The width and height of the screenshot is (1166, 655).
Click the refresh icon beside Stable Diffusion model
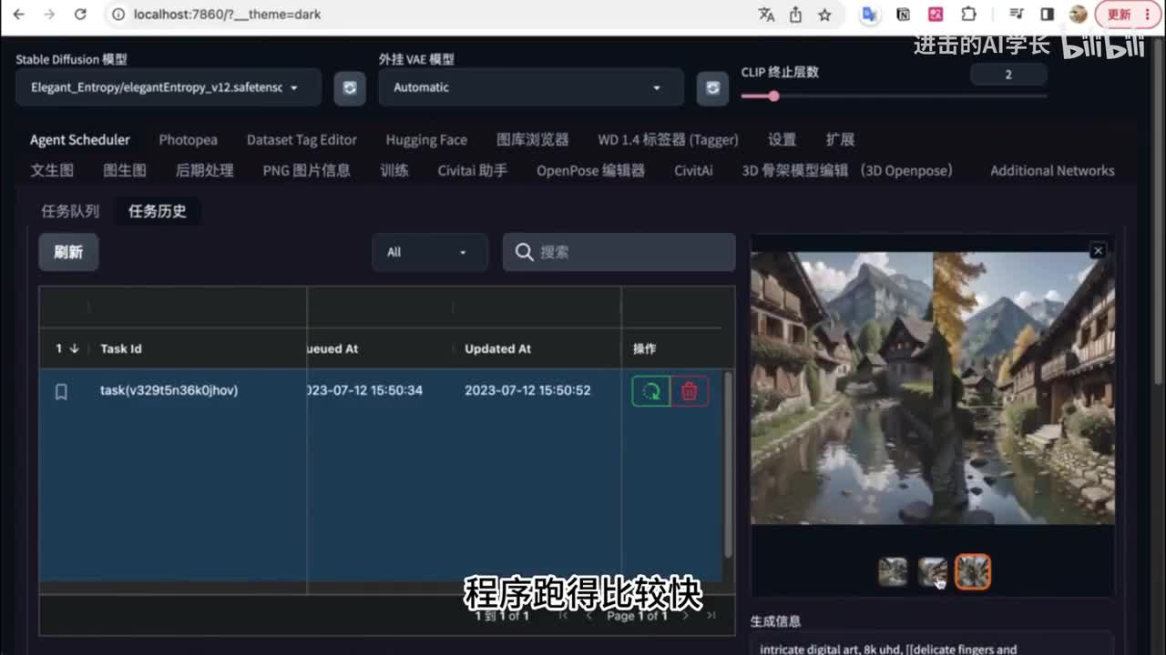349,88
